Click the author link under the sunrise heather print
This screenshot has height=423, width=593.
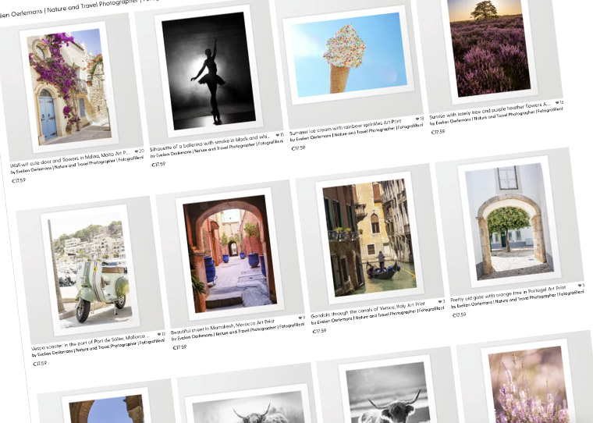(x=496, y=116)
